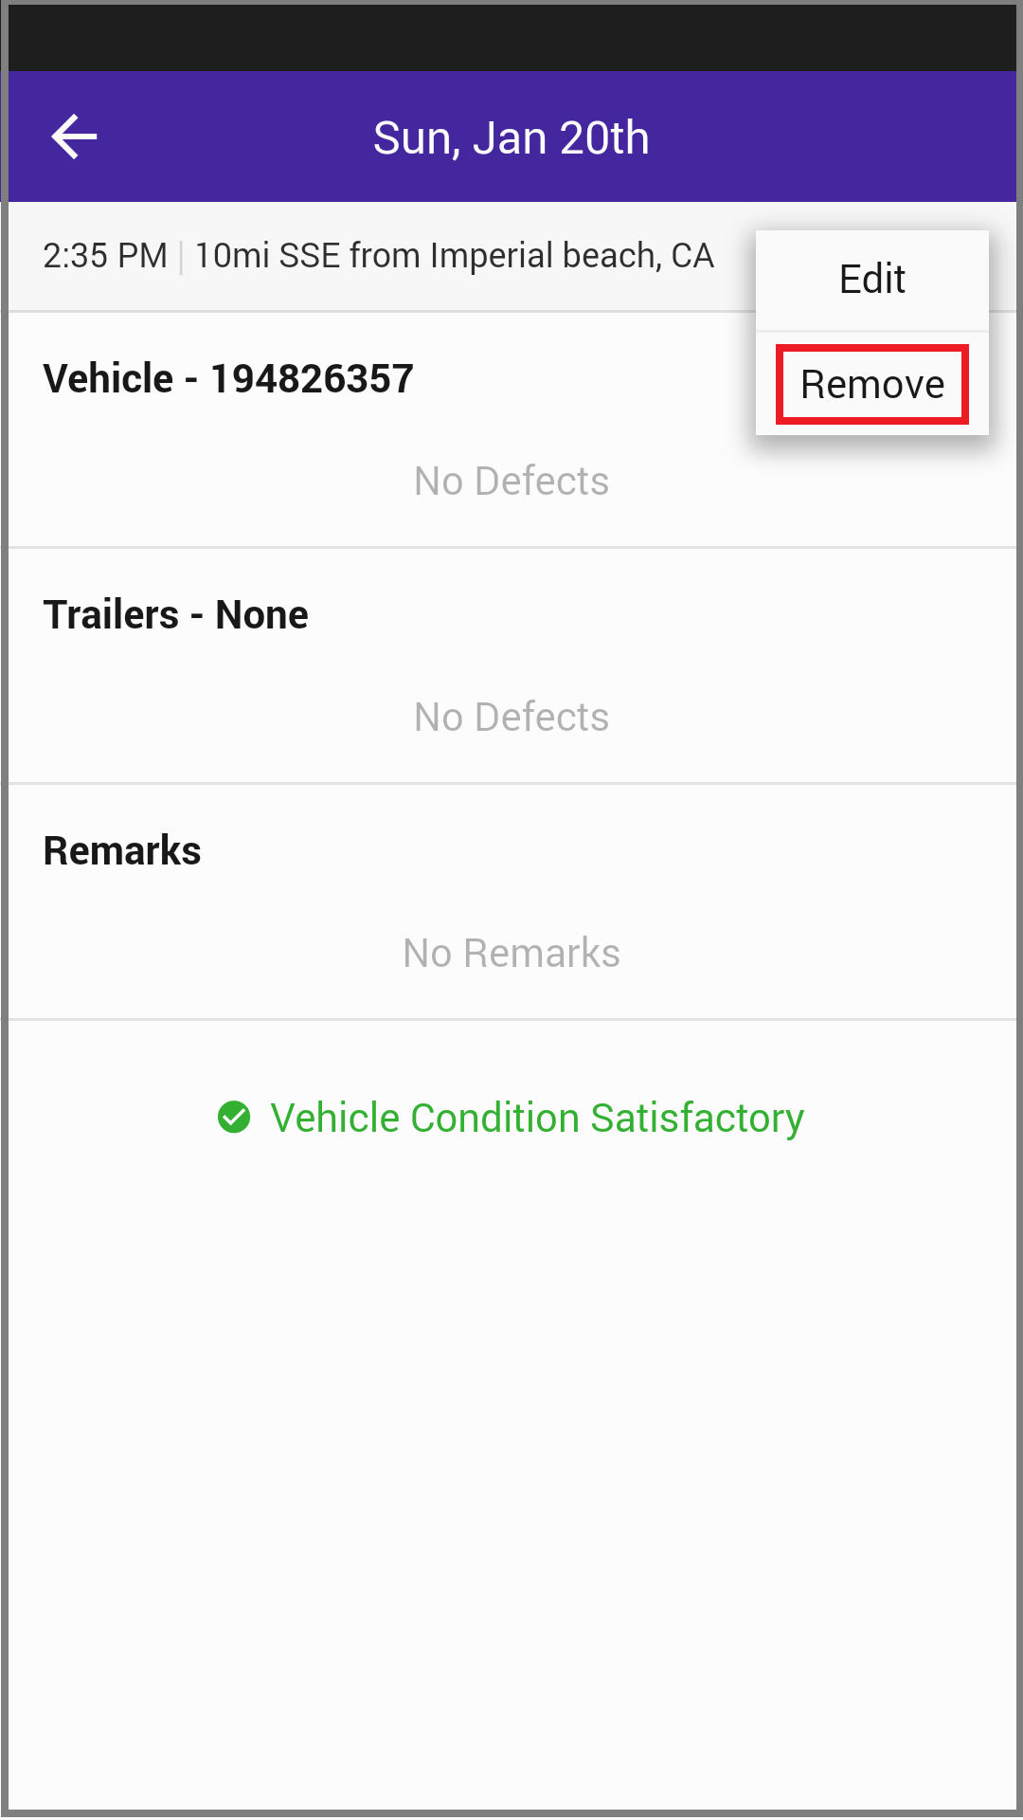Tap the divider line below No Remarks
Image resolution: width=1023 pixels, height=1820 pixels.
(511, 1020)
